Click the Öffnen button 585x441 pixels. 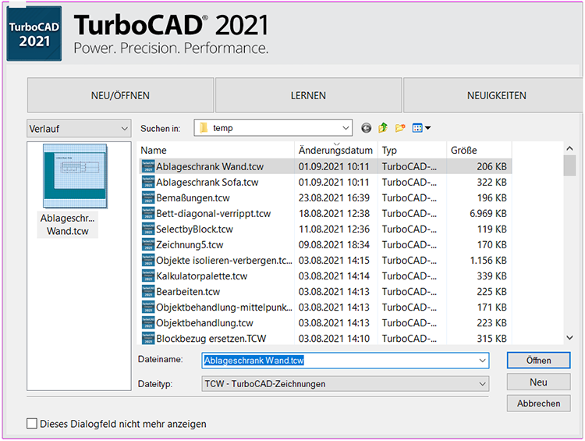point(538,361)
